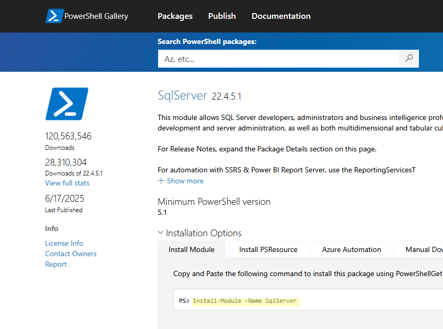Open the Manual Download tab
This screenshot has width=443, height=329.
click(x=424, y=249)
